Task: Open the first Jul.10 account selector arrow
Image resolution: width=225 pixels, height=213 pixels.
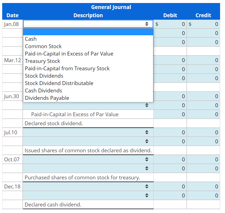Action: [x=147, y=132]
